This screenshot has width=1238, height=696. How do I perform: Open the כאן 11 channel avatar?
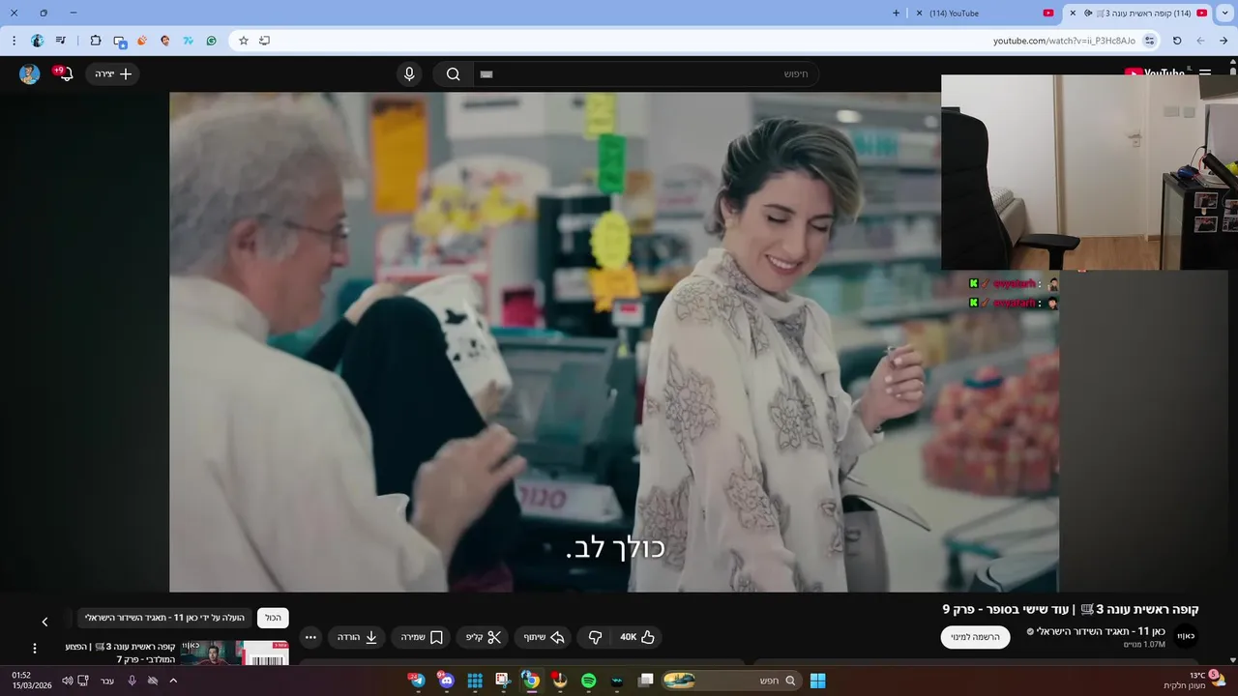[1185, 636]
